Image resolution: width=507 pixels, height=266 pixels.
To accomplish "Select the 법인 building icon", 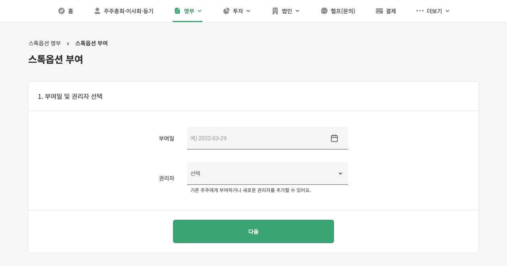I will [x=274, y=11].
